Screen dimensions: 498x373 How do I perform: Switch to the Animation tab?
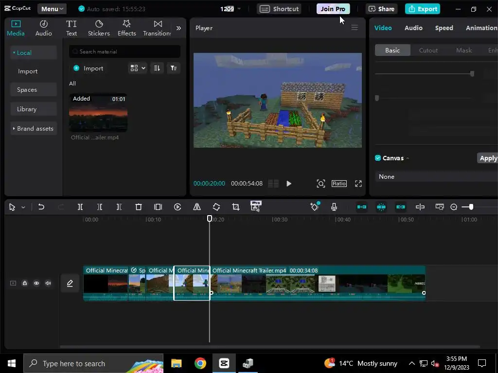coord(482,28)
